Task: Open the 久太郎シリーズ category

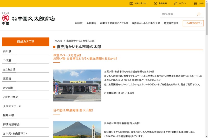Action: coord(12,106)
